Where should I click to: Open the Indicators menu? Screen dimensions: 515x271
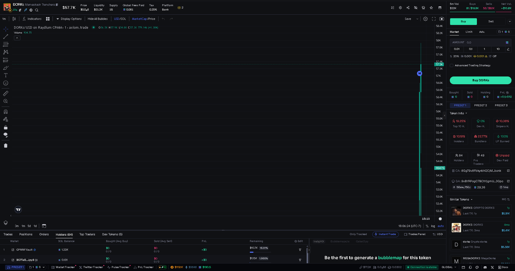[x=32, y=19]
